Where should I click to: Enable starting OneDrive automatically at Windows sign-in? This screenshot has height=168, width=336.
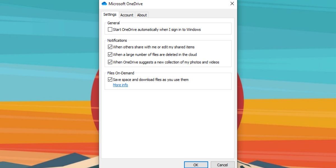[110, 29]
